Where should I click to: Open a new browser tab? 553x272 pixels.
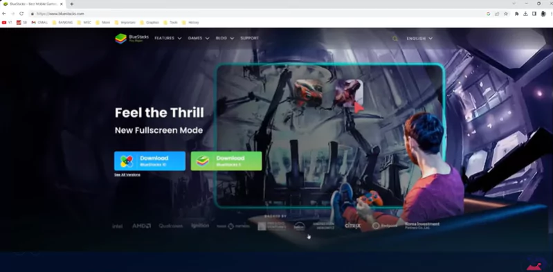[71, 4]
